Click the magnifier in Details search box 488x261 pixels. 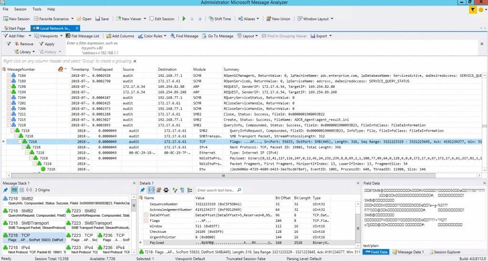[x=239, y=190]
